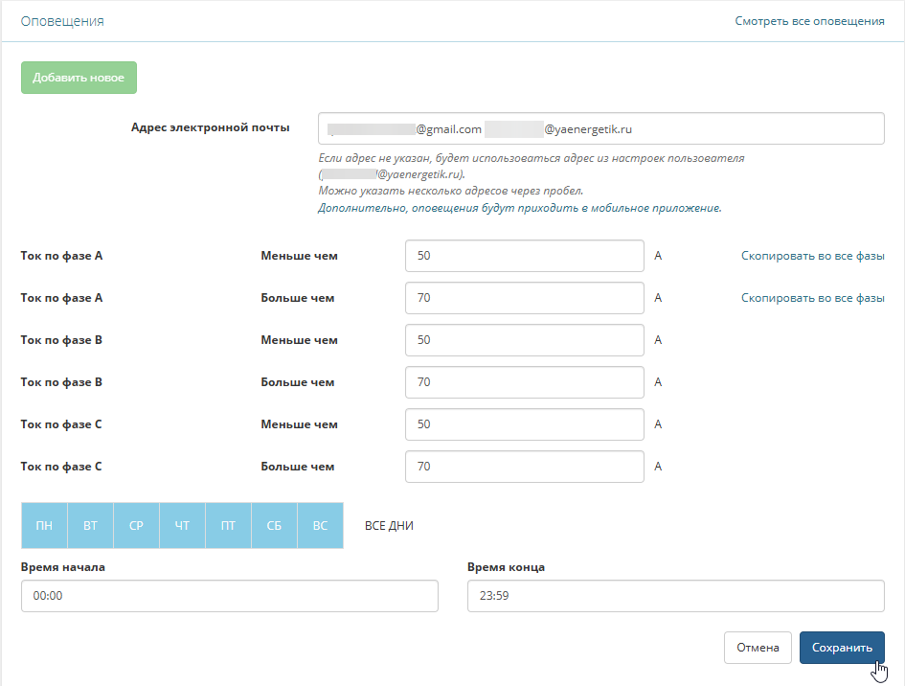Copy phase A 'Меньше чем' value to all phases
The image size is (905, 686).
(812, 256)
